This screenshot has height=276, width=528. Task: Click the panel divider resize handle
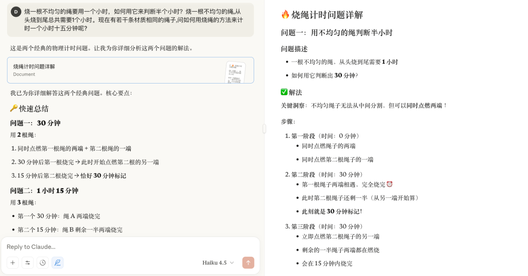[x=264, y=129]
